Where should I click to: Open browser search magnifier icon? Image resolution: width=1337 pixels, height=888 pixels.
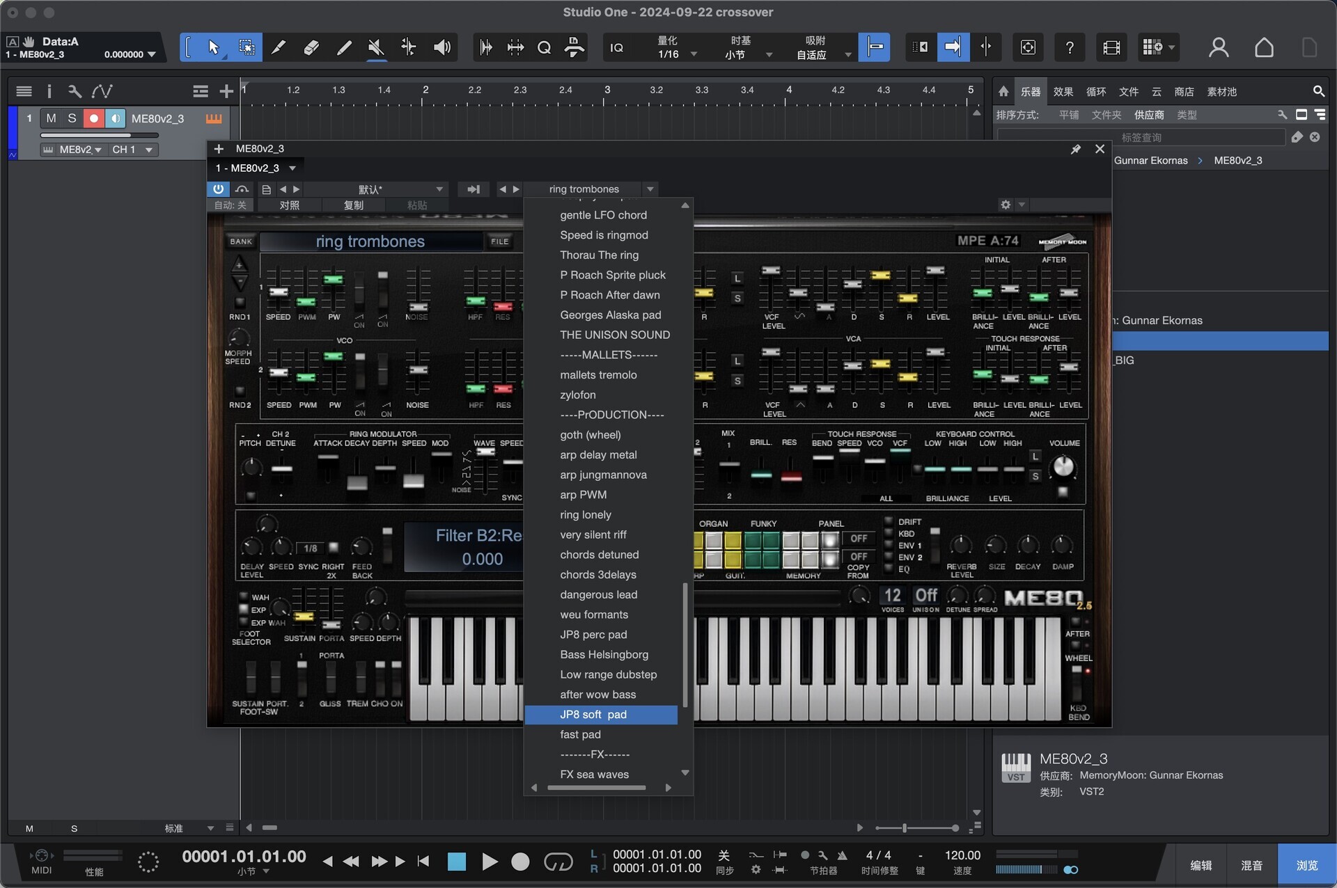1318,91
